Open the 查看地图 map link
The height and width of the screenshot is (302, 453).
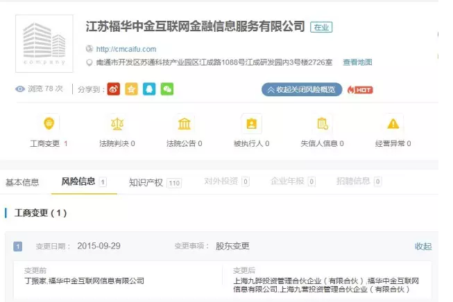357,62
